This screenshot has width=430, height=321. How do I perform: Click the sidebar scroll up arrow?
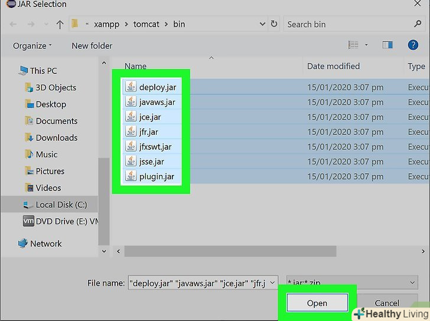click(104, 63)
